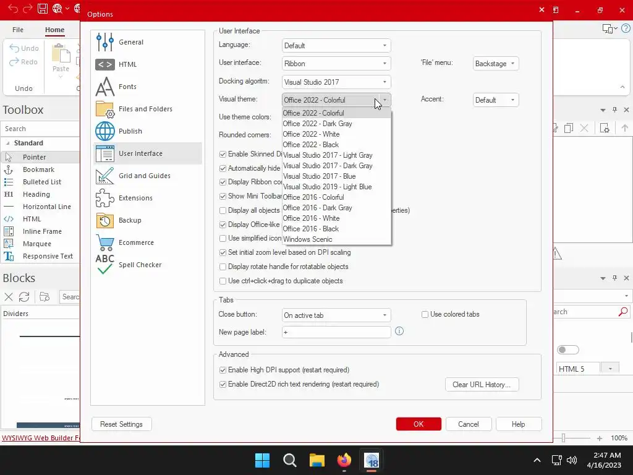Screen dimensions: 633x475
Task: Choose Office 2016 - Colorful theme
Action: (336, 197)
